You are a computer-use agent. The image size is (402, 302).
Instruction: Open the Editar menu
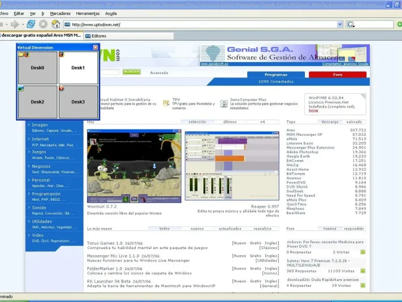(19, 14)
